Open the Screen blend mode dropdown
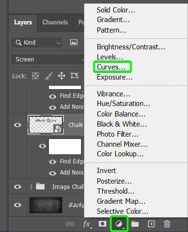Screen dimensions: 188x232 (x=47, y=59)
